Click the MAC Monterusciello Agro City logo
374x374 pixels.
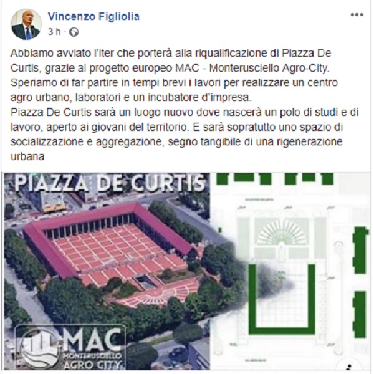pos(71,348)
